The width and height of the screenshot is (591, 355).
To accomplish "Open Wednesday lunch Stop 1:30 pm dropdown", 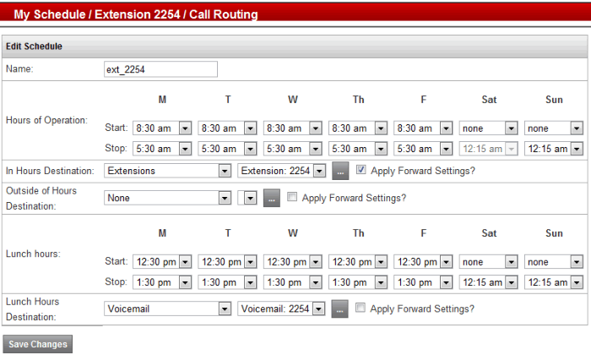I will (x=292, y=282).
